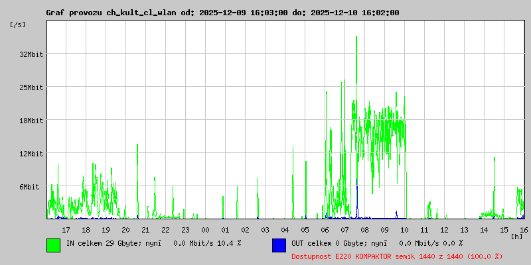The height and width of the screenshot is (265, 531).
Task: Click the 07 hour label on x-axis
Action: pyautogui.click(x=344, y=230)
